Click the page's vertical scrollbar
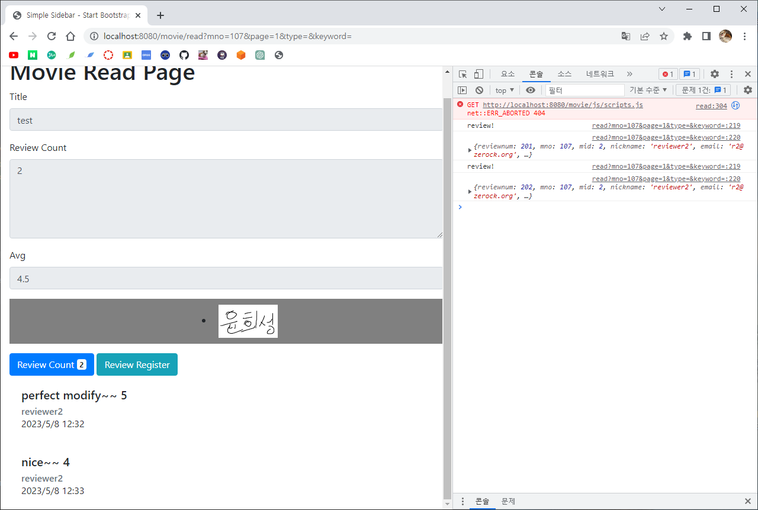 coord(447,298)
